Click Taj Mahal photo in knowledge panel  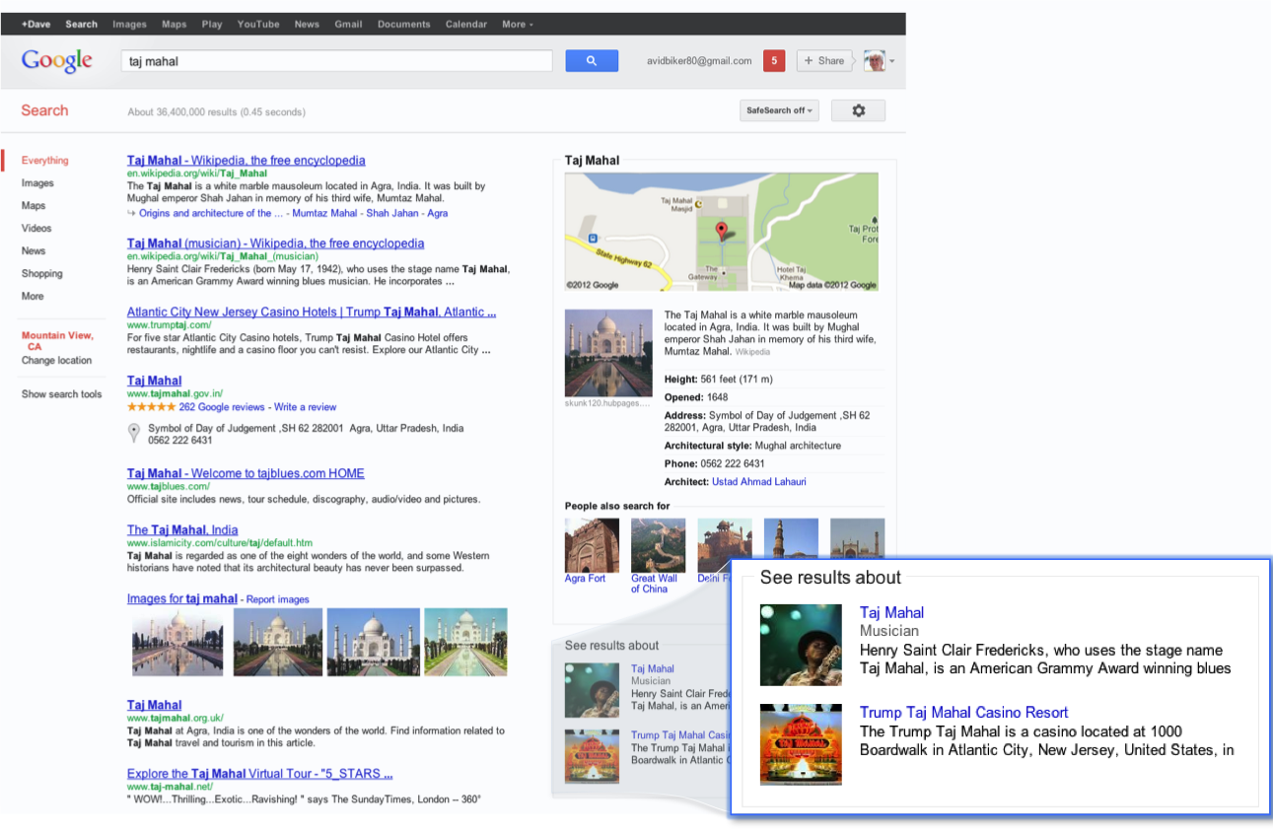(x=608, y=353)
